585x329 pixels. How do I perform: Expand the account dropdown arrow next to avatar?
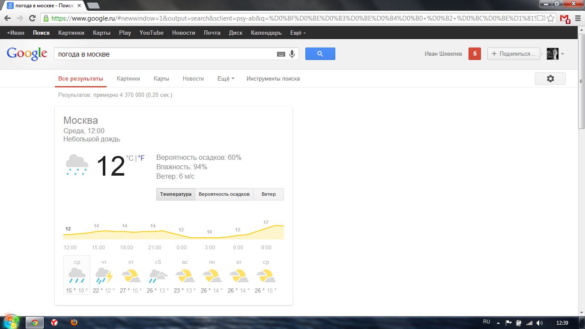click(x=562, y=54)
